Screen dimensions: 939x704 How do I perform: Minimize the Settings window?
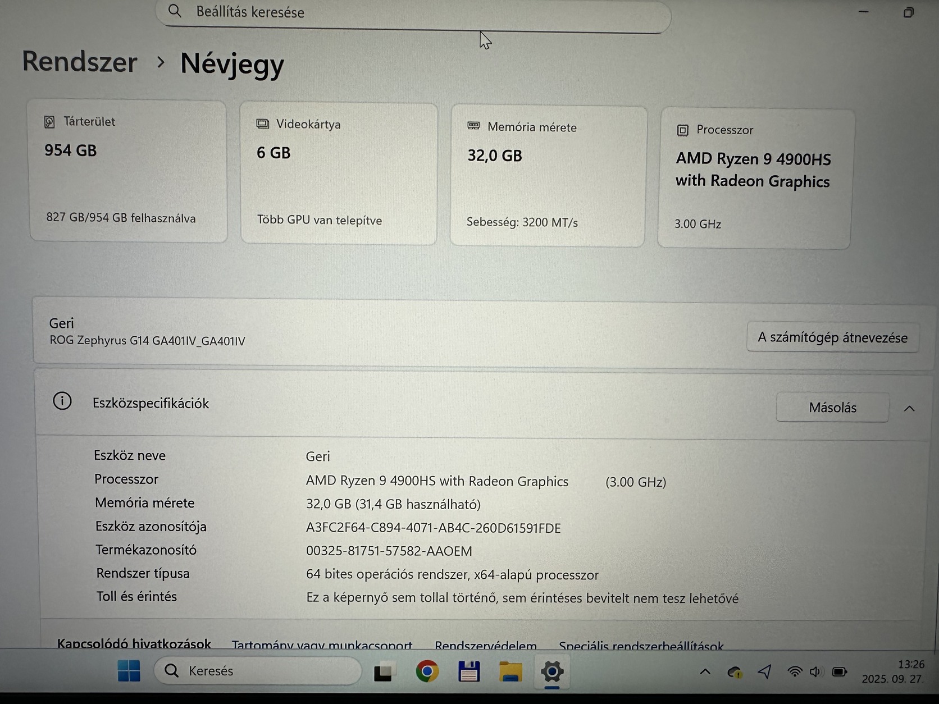point(864,11)
